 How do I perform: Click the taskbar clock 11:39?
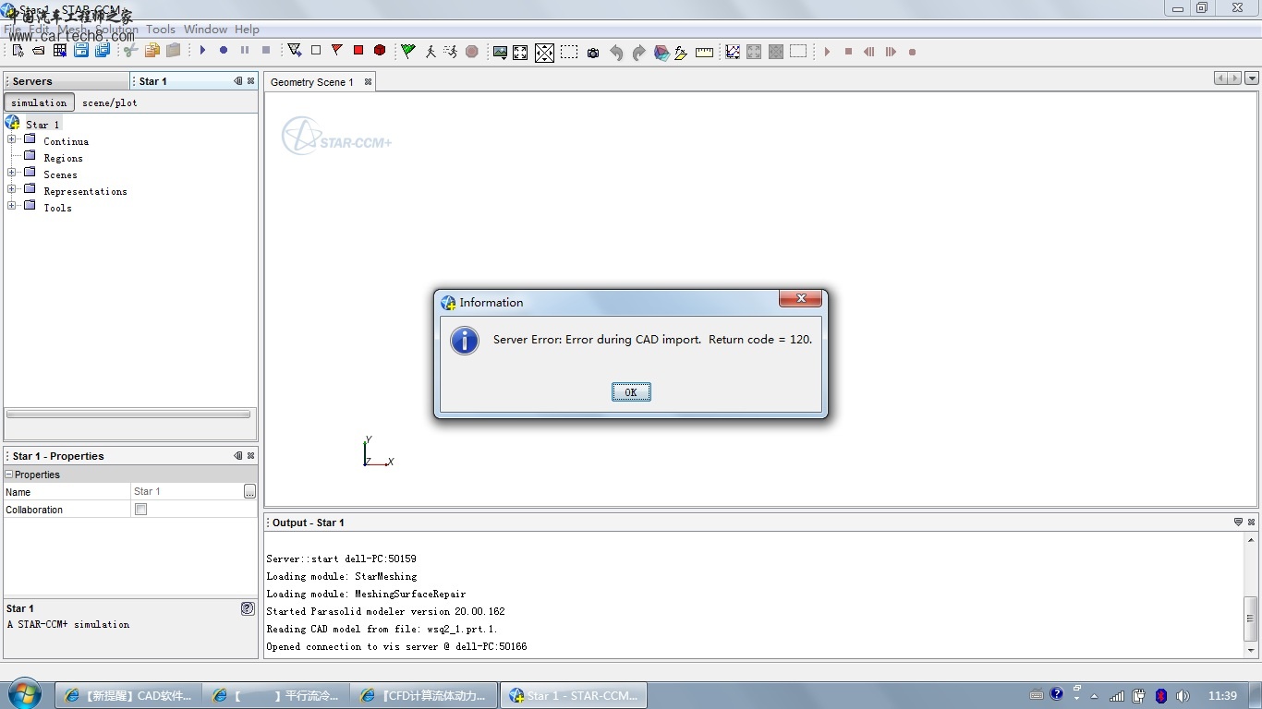click(1222, 695)
